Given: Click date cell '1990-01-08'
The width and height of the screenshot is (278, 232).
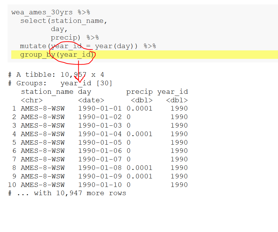Looking at the screenshot, I should tap(100, 168).
